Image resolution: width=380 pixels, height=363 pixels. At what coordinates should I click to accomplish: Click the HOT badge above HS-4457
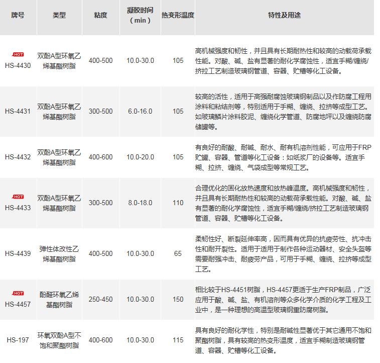coord(18,293)
